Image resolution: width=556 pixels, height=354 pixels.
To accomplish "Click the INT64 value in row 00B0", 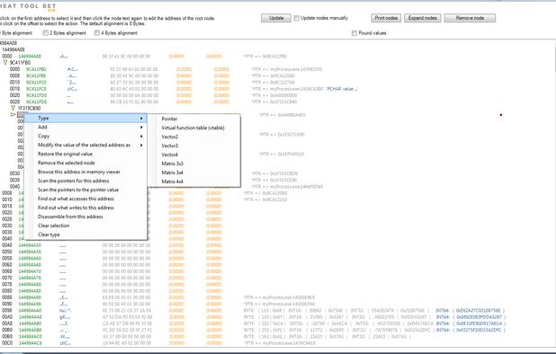I will click(x=471, y=330).
